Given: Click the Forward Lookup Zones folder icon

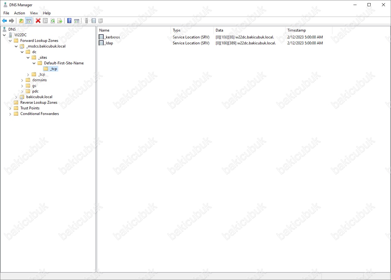Looking at the screenshot, I should pyautogui.click(x=16, y=41).
